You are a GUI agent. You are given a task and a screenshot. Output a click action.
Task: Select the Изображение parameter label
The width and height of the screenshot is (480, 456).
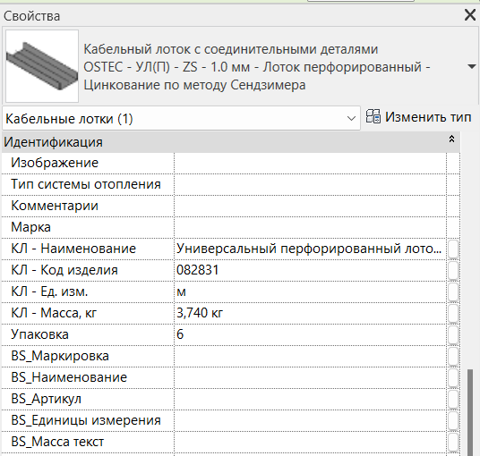coord(55,163)
